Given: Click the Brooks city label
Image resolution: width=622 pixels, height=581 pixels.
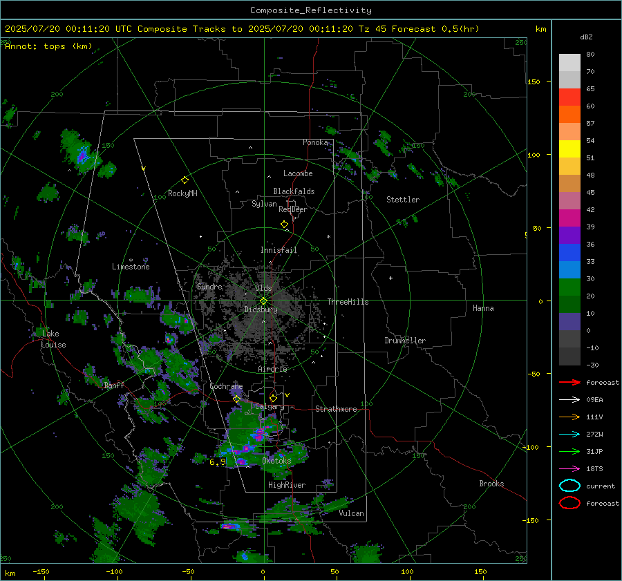Looking at the screenshot, I should coord(491,484).
